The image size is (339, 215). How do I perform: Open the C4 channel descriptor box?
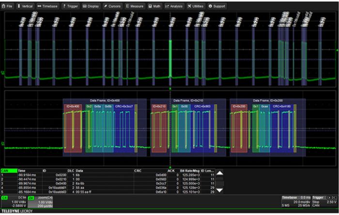[x=14, y=202]
